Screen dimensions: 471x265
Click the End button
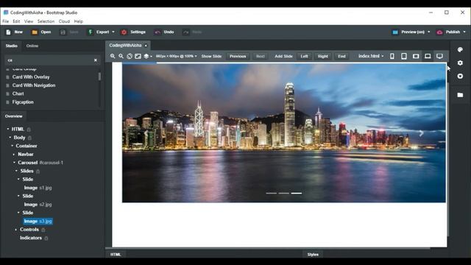[x=341, y=56]
